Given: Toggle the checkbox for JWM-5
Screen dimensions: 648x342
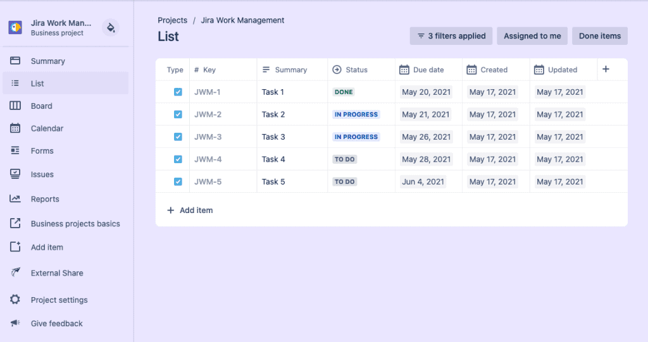Looking at the screenshot, I should (x=178, y=182).
